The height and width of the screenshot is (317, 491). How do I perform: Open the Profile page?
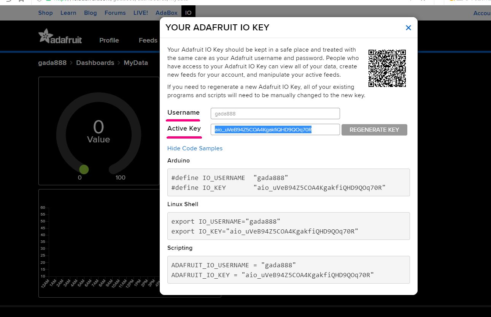109,40
